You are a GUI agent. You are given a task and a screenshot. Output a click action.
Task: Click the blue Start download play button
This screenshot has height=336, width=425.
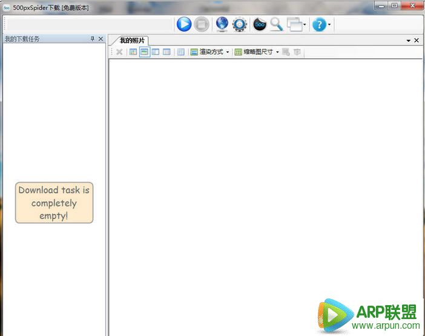[x=184, y=24]
